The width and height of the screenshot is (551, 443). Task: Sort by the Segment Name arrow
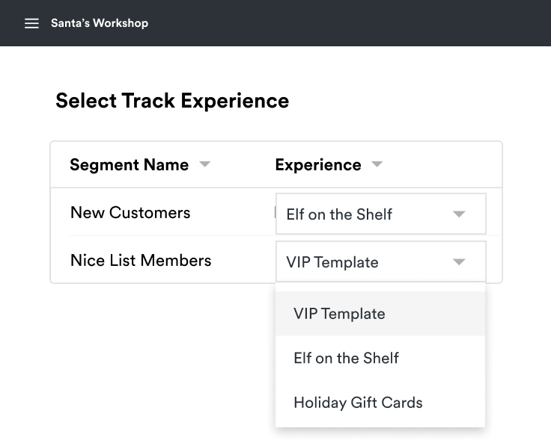tap(204, 164)
